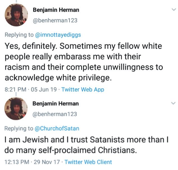Click the @benherman123 handle in the first tweet
This screenshot has width=178, height=170.
pyautogui.click(x=55, y=20)
